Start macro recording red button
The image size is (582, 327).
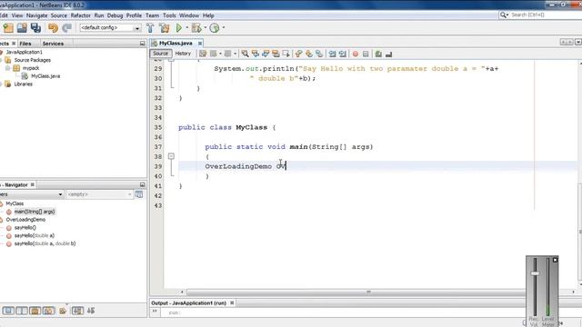coord(356,54)
